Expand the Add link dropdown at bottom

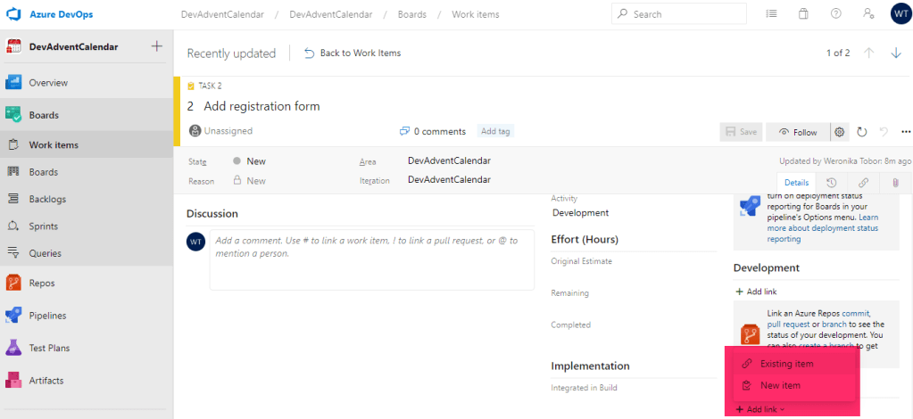pyautogui.click(x=759, y=409)
